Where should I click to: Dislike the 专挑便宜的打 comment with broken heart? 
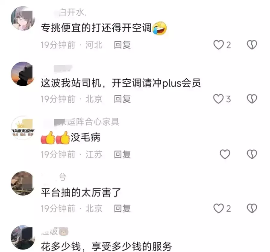click(252, 45)
